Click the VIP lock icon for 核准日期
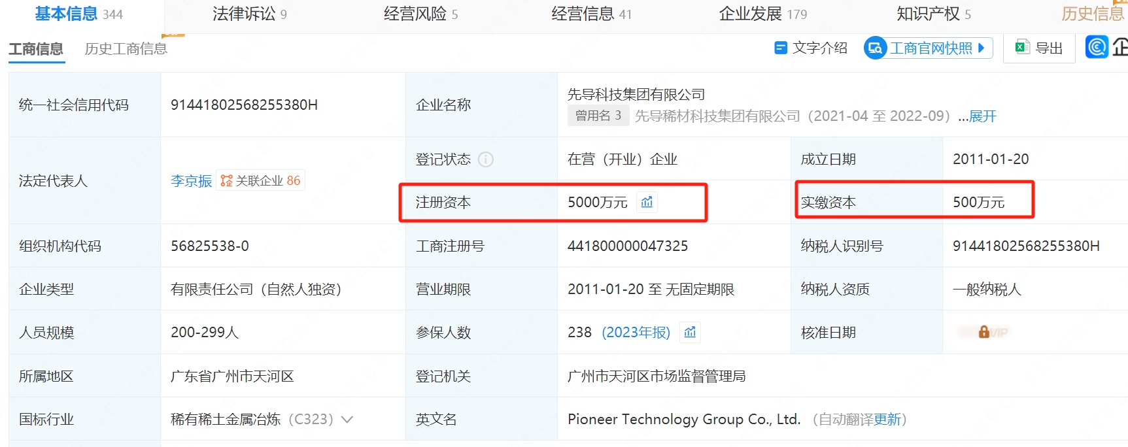Viewport: 1128px width, 447px height. point(983,332)
